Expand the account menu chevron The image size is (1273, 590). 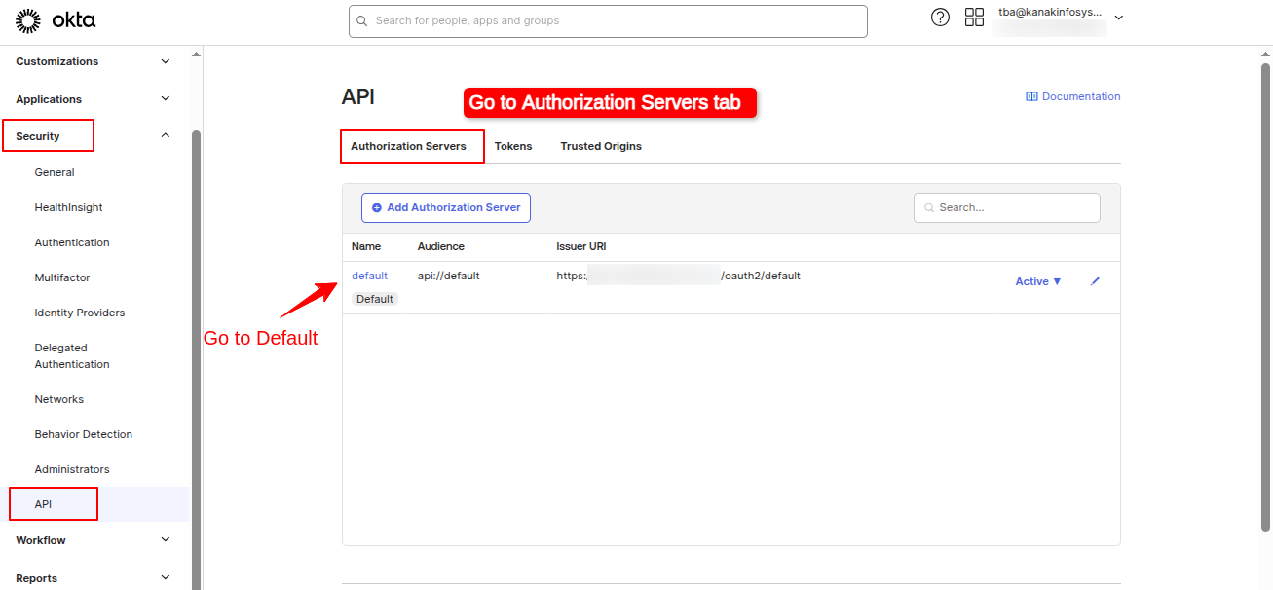coord(1119,18)
